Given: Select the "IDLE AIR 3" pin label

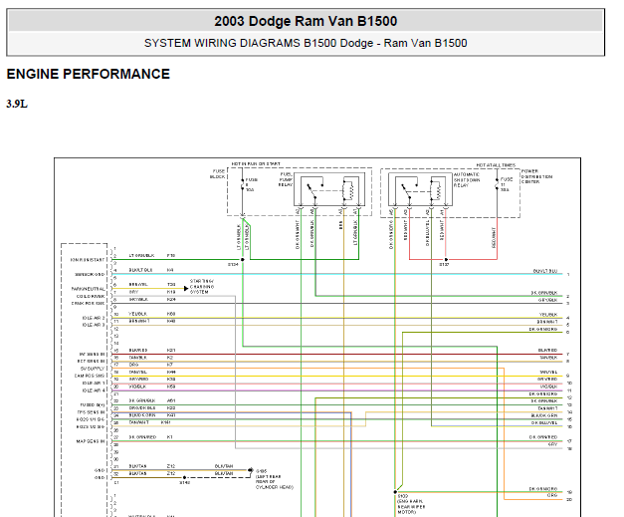Looking at the screenshot, I should tap(94, 325).
